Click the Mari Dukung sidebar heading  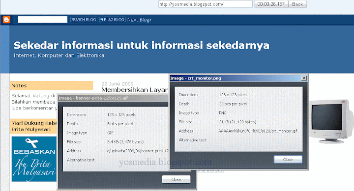click(33, 126)
